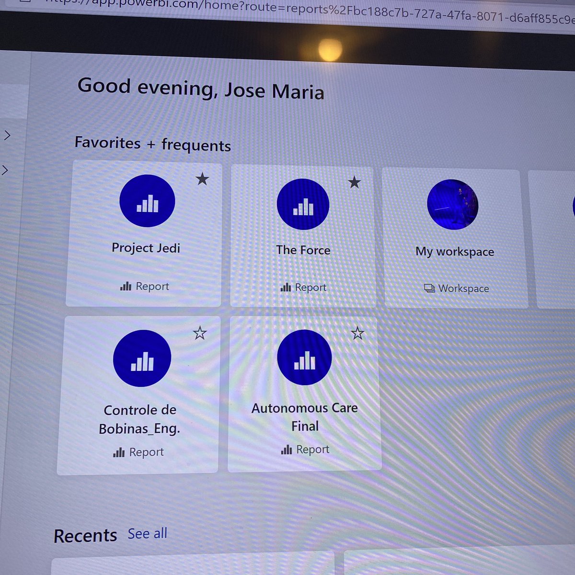Image resolution: width=575 pixels, height=575 pixels.
Task: Expand the upper sidebar chevron arrow
Action: [7, 136]
